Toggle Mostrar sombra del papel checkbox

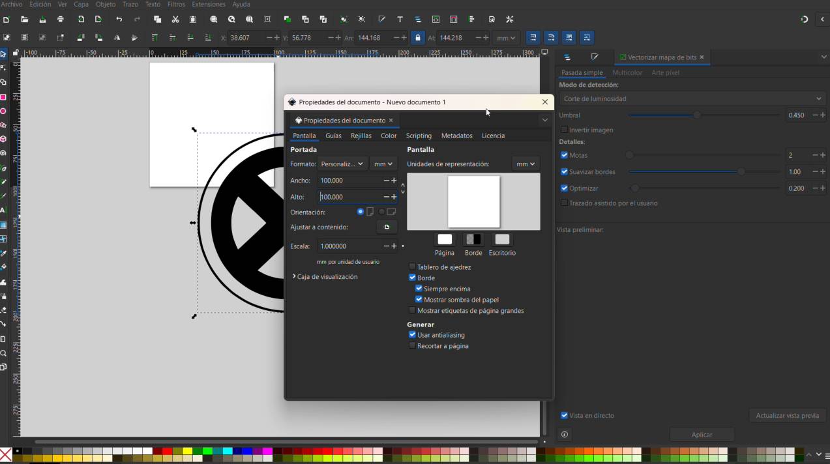coord(419,299)
